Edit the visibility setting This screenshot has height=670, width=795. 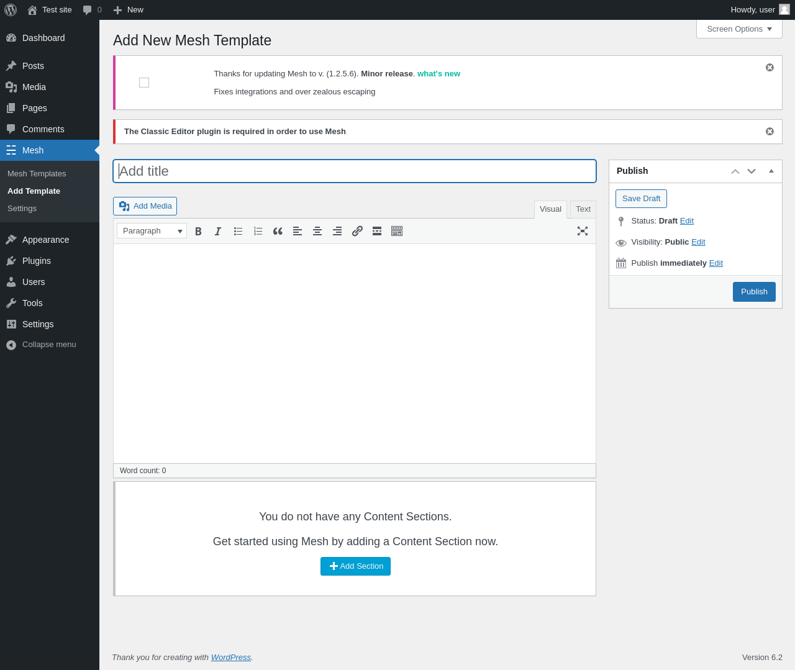(x=698, y=242)
